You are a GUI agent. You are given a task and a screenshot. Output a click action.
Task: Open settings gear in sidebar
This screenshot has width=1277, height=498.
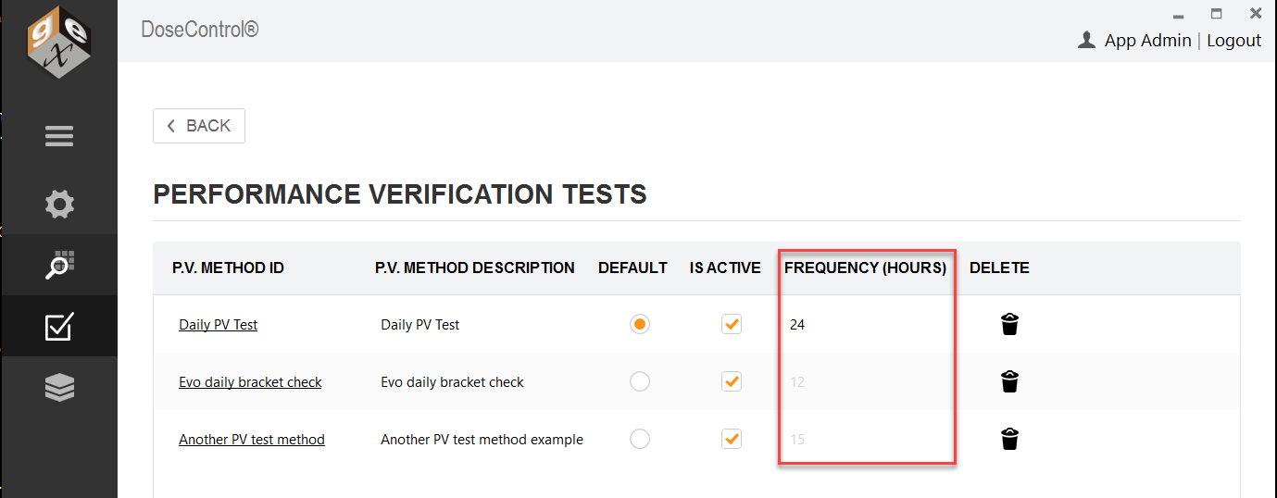tap(59, 205)
